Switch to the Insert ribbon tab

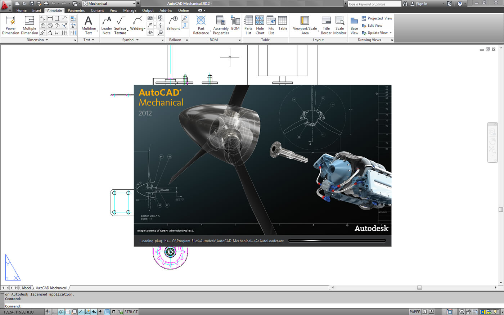click(37, 10)
